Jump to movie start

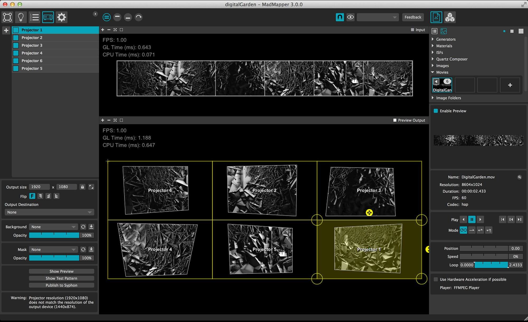click(503, 219)
